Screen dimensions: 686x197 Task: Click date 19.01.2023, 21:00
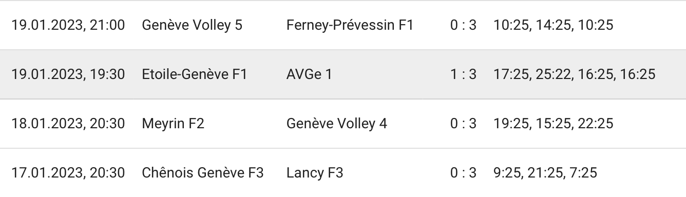click(x=68, y=25)
